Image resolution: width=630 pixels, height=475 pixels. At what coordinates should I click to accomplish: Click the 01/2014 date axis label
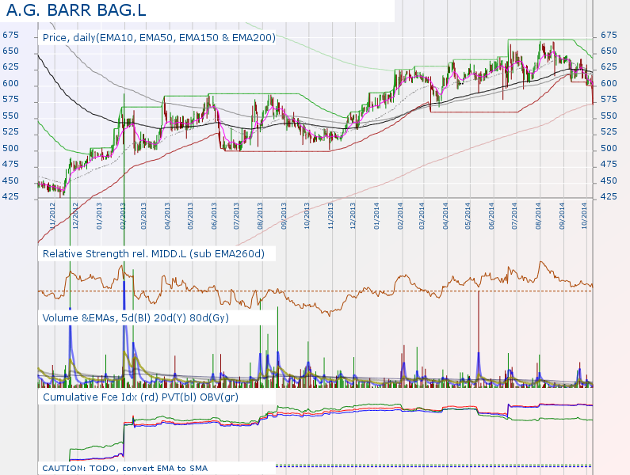pyautogui.click(x=376, y=216)
